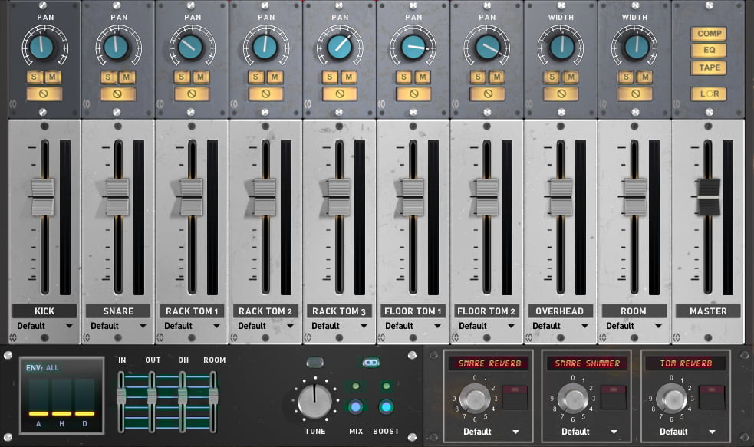Click the Tom Reverb knob
Screen dimensions: 754x447
pos(673,398)
